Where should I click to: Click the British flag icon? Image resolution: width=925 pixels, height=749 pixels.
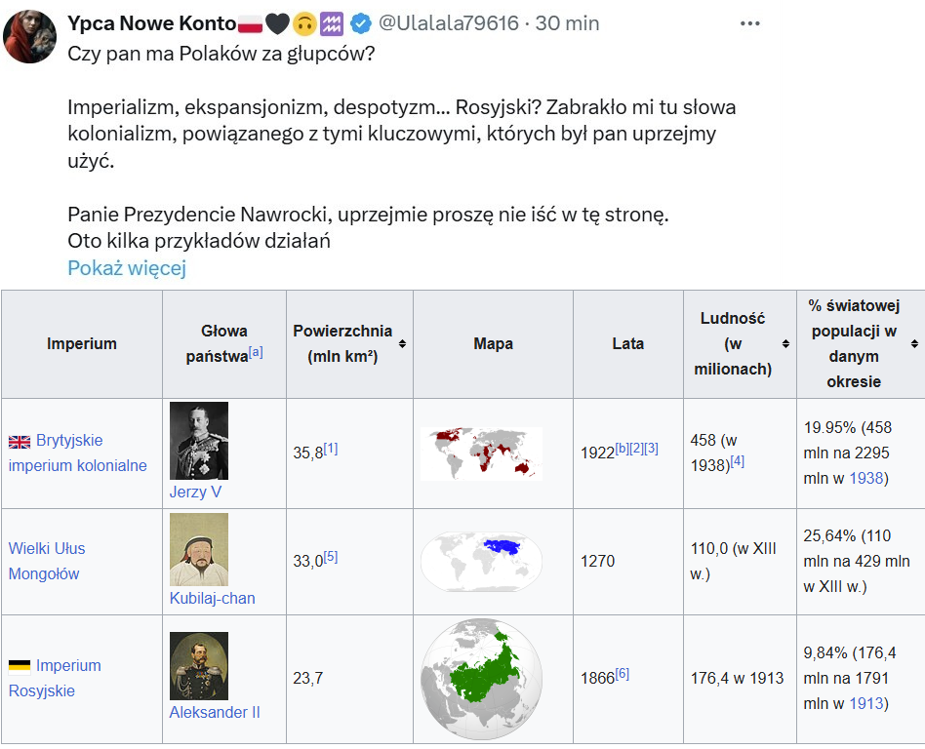[20, 442]
